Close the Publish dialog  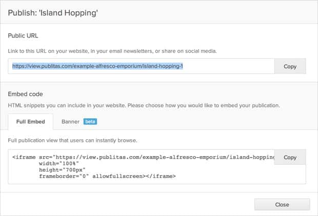[282, 204]
